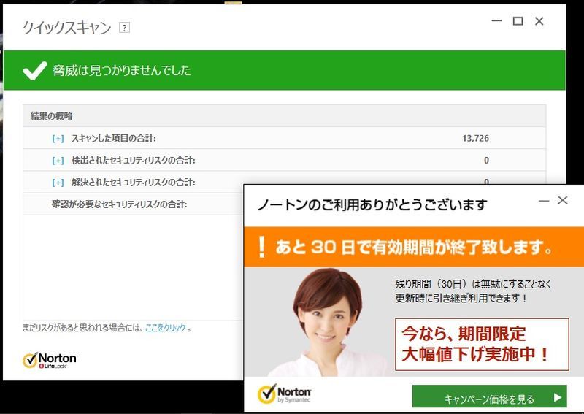584x414 pixels.
Task: Click the あと30日で有効期間が終了 banner text
Action: (414, 247)
